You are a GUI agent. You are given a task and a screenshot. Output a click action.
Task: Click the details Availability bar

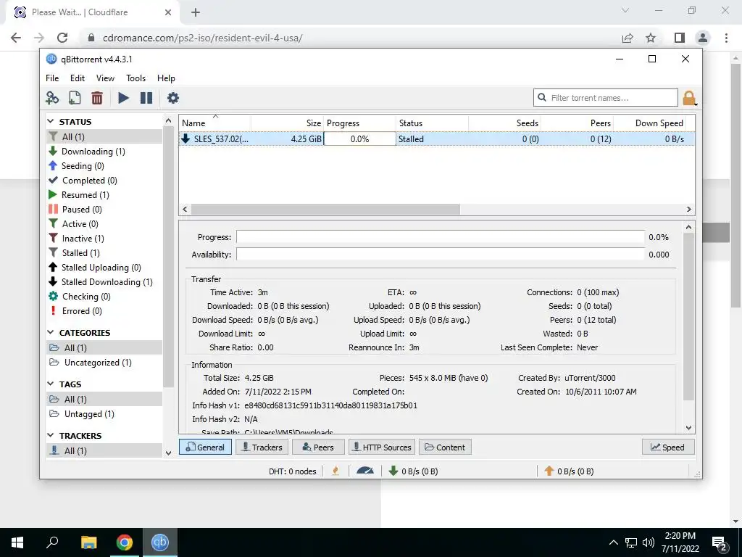click(441, 255)
